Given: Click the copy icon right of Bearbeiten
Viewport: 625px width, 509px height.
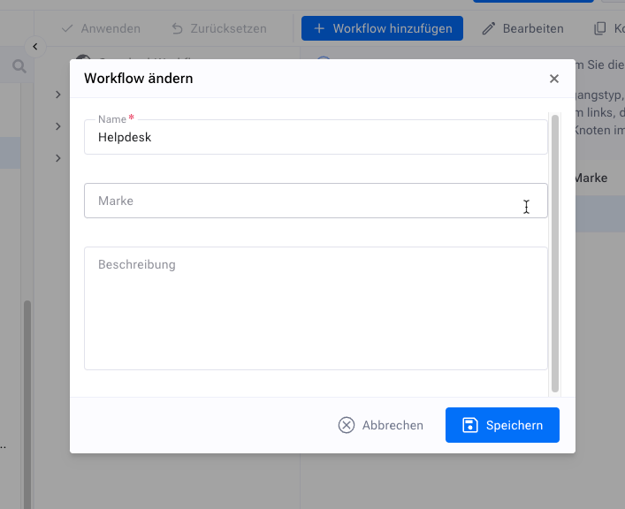Looking at the screenshot, I should [x=600, y=28].
